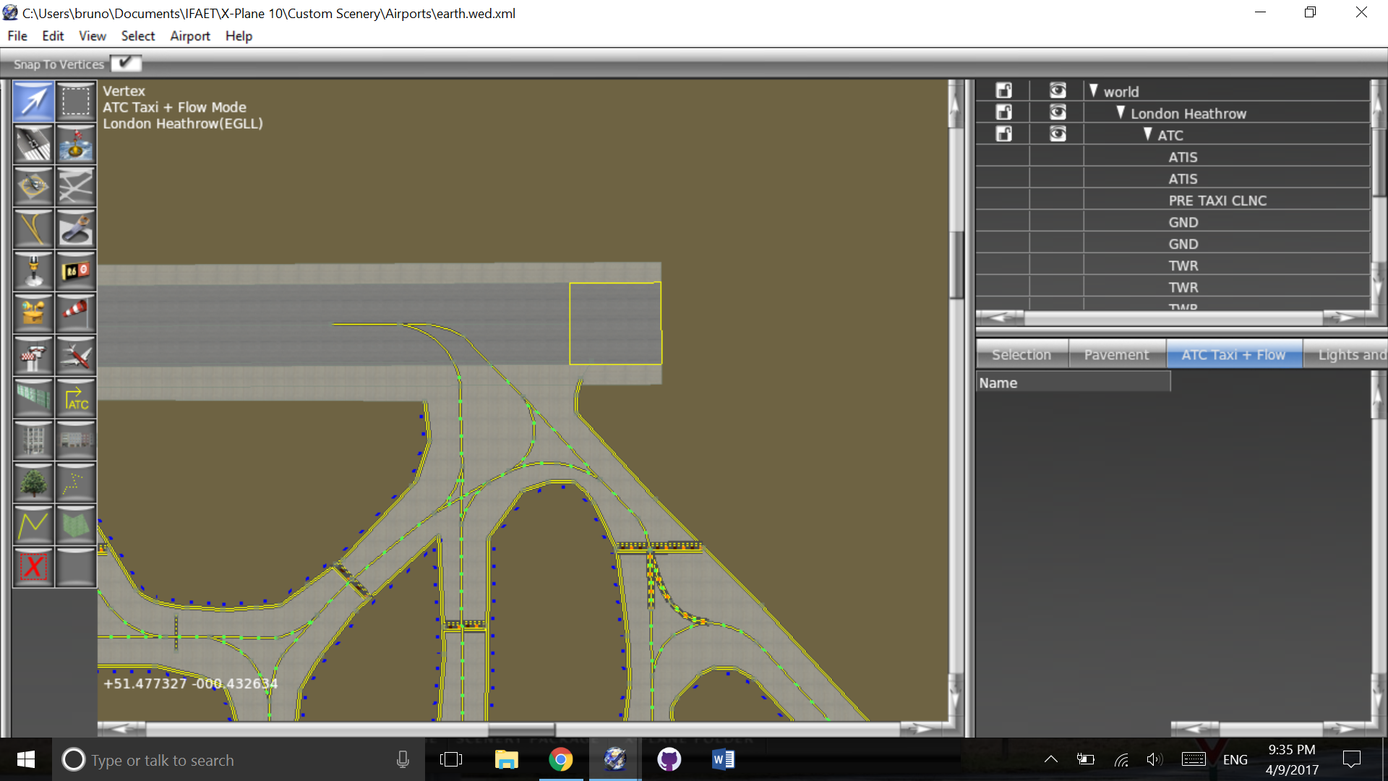Click the map horizontal scrollbar thumb

[x=520, y=728]
